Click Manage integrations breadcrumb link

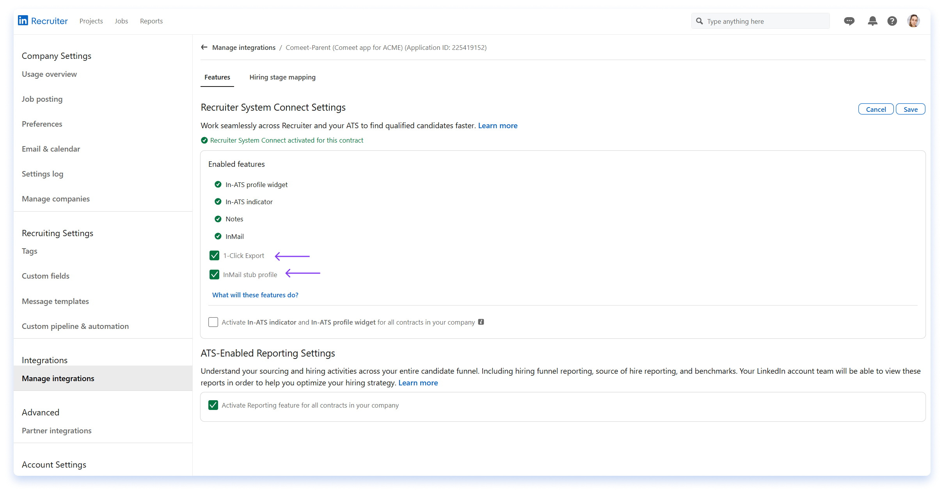(244, 48)
